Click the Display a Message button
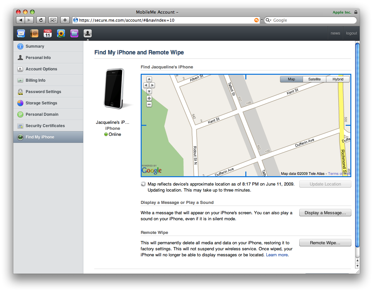 pyautogui.click(x=325, y=213)
